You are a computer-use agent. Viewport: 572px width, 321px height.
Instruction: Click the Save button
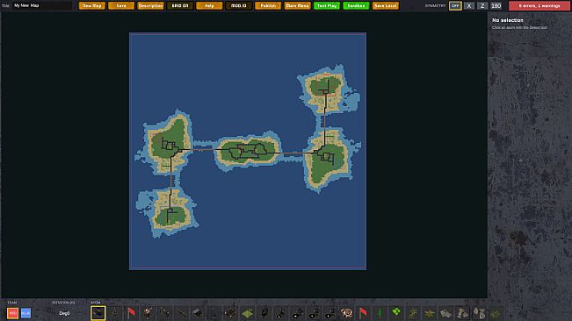coord(121,6)
